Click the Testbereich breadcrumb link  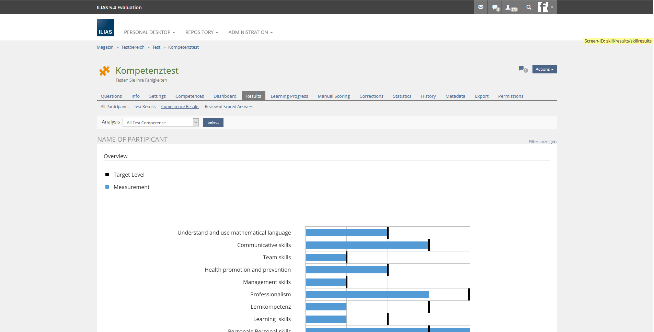[x=133, y=47]
